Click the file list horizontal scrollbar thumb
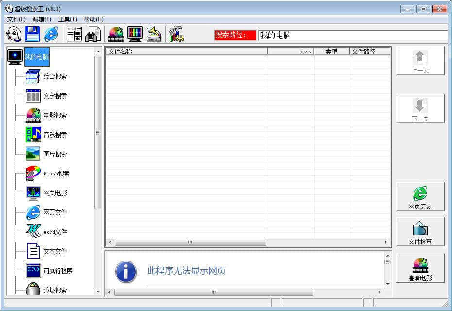Viewport: 452px width, 311px height. [190, 242]
